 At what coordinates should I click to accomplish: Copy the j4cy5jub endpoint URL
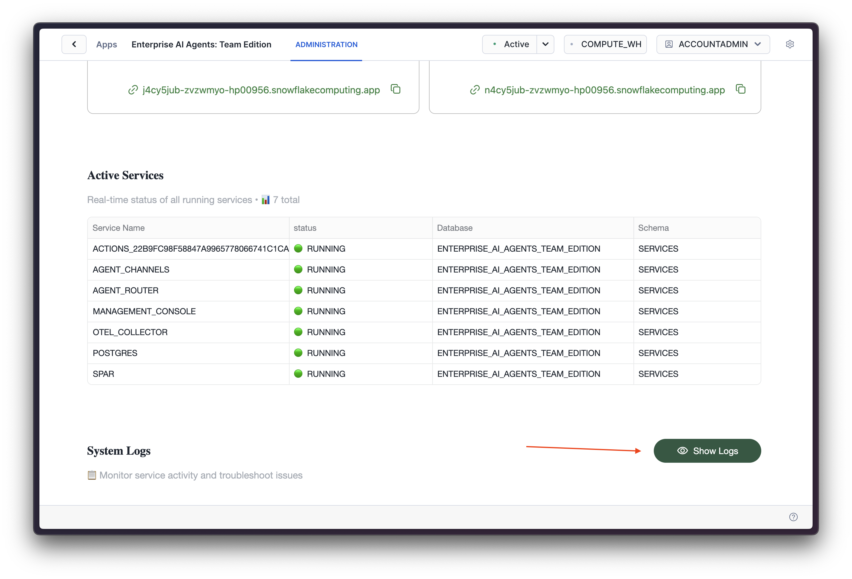(x=396, y=89)
